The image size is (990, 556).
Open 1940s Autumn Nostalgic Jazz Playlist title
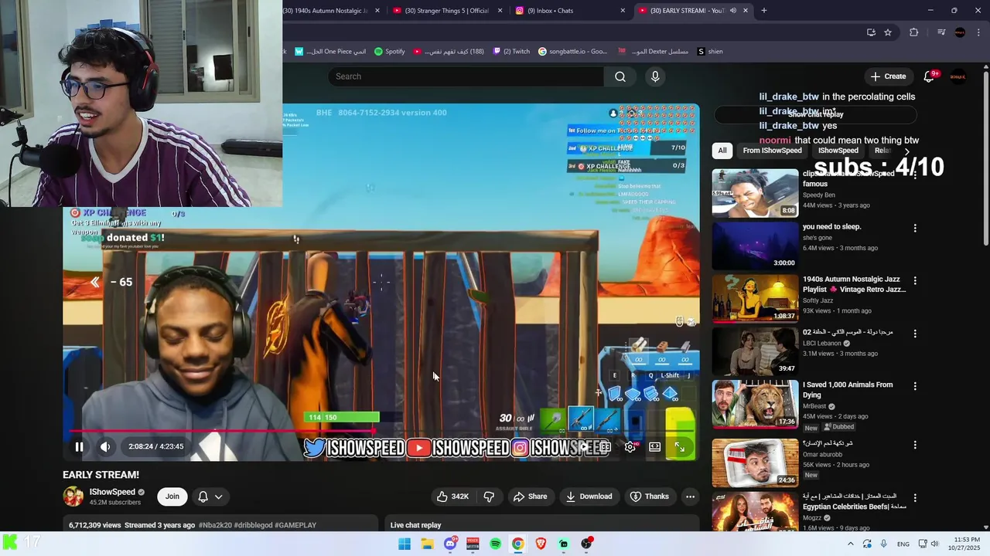[x=854, y=284]
